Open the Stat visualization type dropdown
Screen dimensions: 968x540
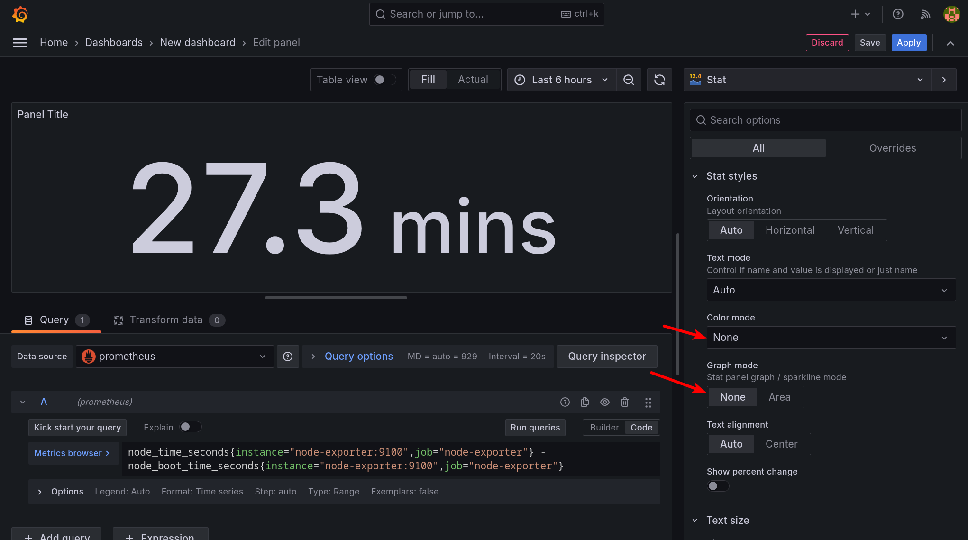tap(808, 80)
